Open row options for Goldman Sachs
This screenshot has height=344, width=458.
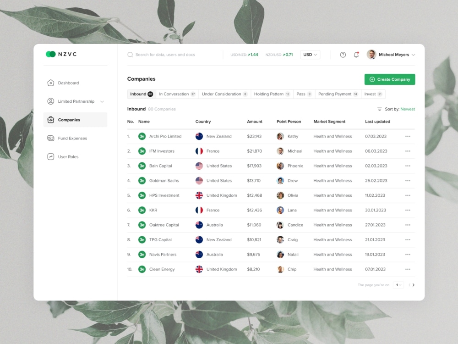click(x=408, y=180)
